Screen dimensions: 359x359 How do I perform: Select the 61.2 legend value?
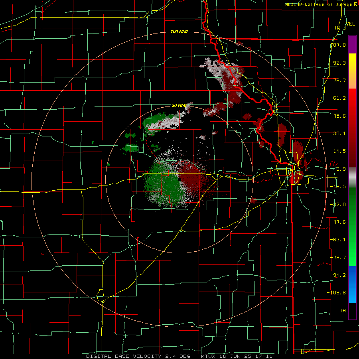click(339, 98)
